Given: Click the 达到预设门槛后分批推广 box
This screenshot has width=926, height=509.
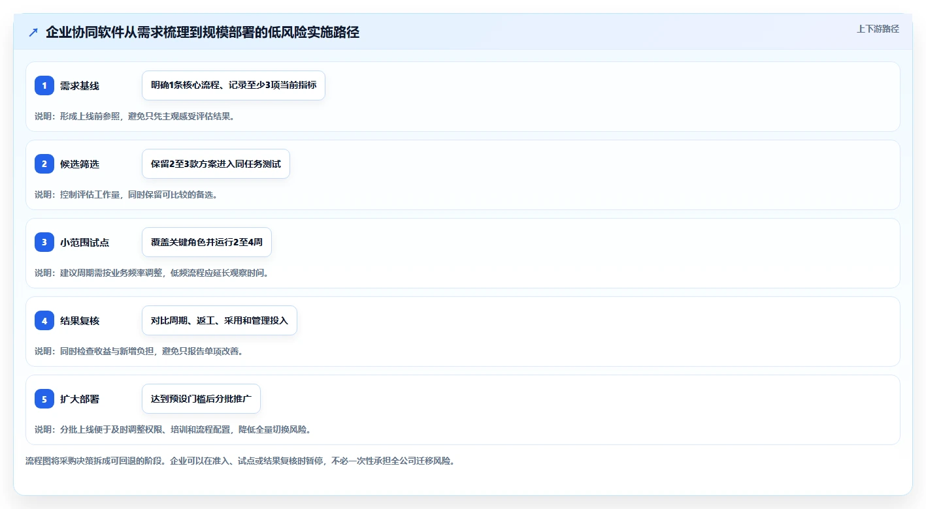Looking at the screenshot, I should 201,399.
